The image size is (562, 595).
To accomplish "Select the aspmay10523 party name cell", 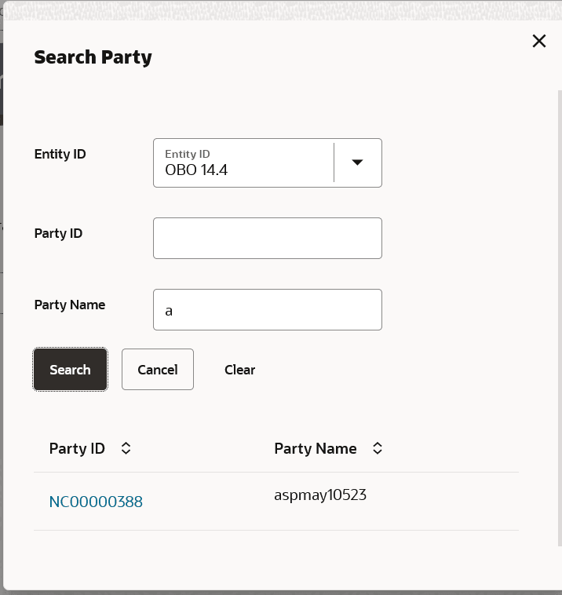I will [320, 495].
